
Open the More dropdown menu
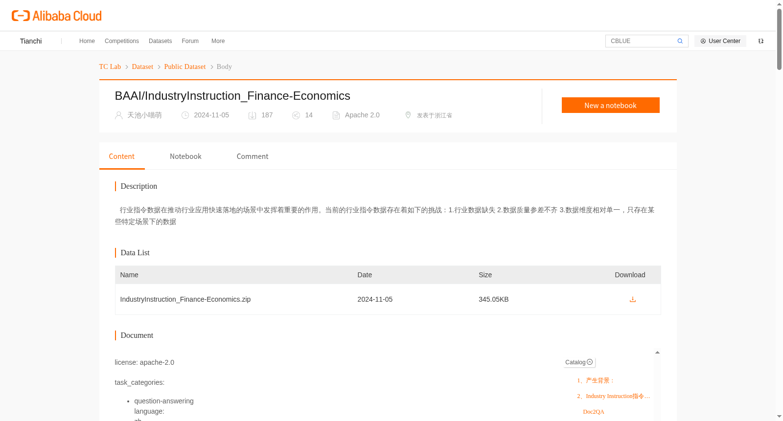point(218,41)
